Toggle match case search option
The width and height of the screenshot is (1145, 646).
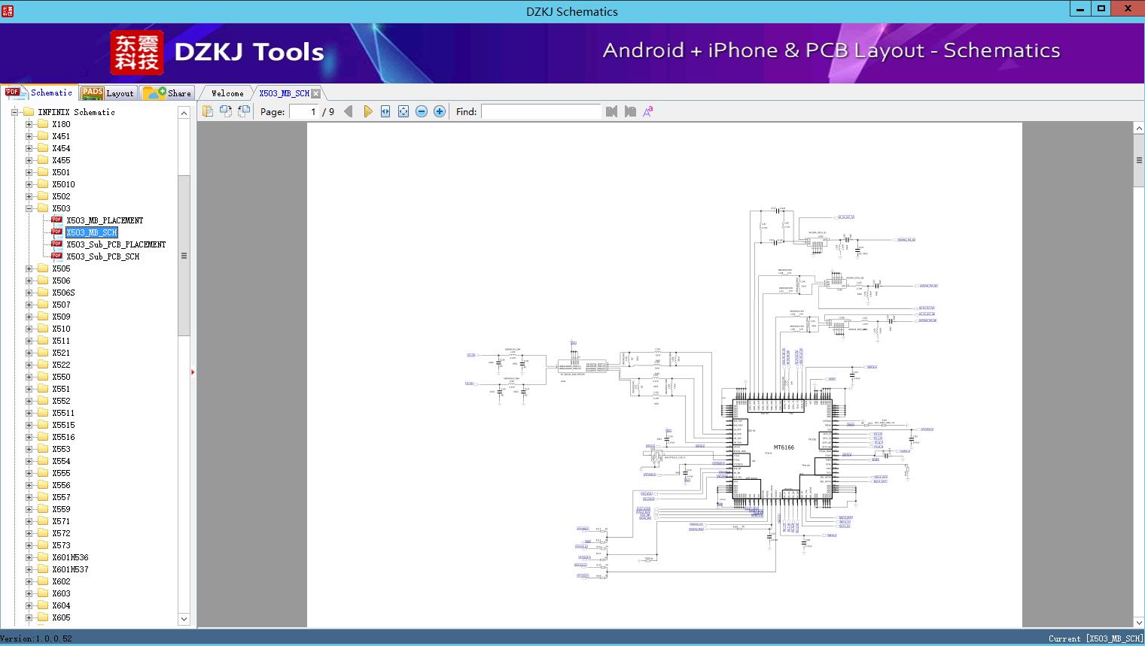tap(647, 111)
